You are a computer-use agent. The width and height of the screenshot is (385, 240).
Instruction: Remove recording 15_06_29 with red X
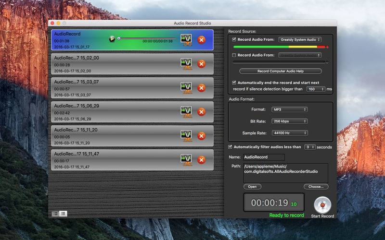coord(201,112)
